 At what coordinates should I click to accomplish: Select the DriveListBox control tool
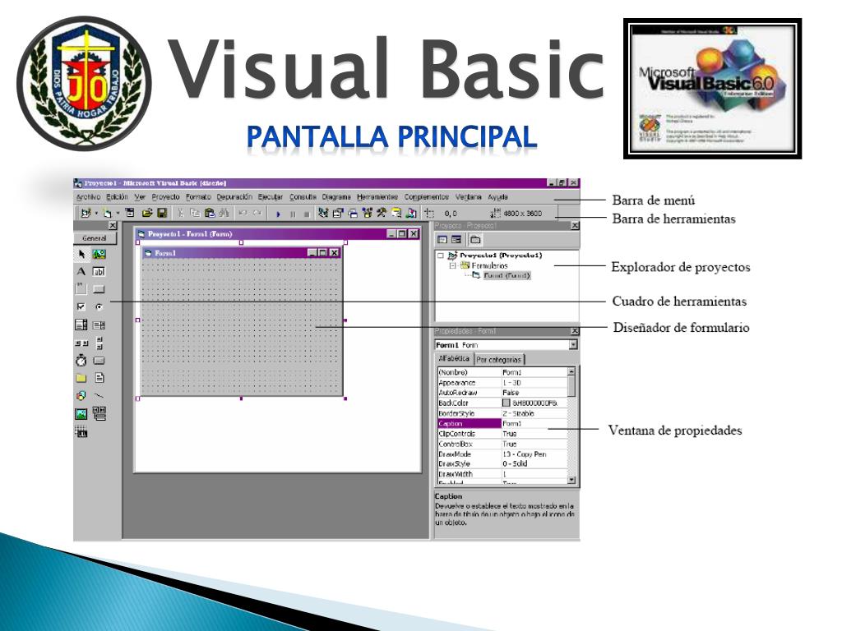[x=99, y=361]
